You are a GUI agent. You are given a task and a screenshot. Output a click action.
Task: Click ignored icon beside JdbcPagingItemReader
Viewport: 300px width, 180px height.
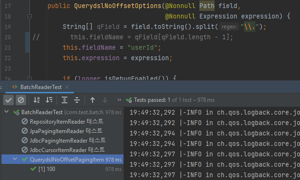pos(25,141)
